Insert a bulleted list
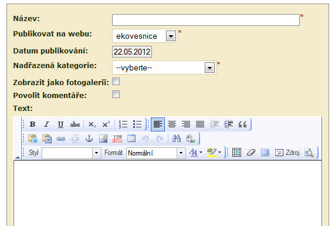The width and height of the screenshot is (335, 226). (x=137, y=124)
